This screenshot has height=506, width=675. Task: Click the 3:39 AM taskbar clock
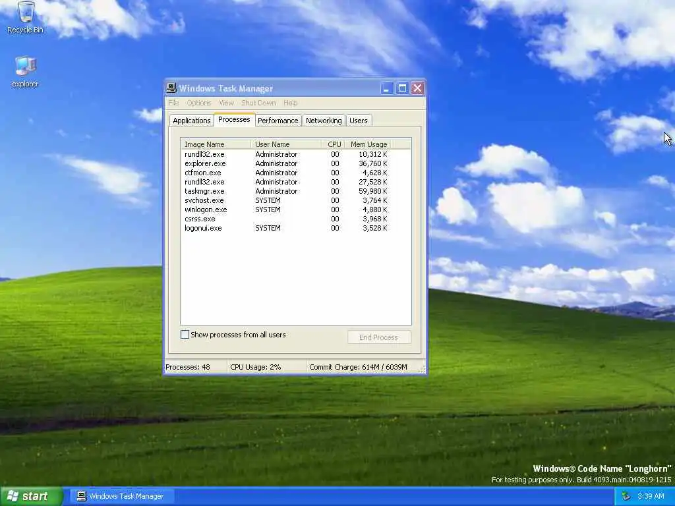point(651,496)
